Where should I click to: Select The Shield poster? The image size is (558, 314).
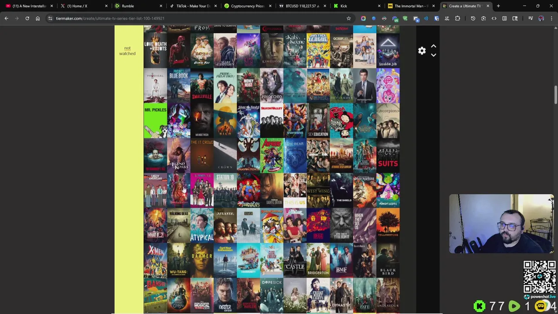pyautogui.click(x=341, y=190)
